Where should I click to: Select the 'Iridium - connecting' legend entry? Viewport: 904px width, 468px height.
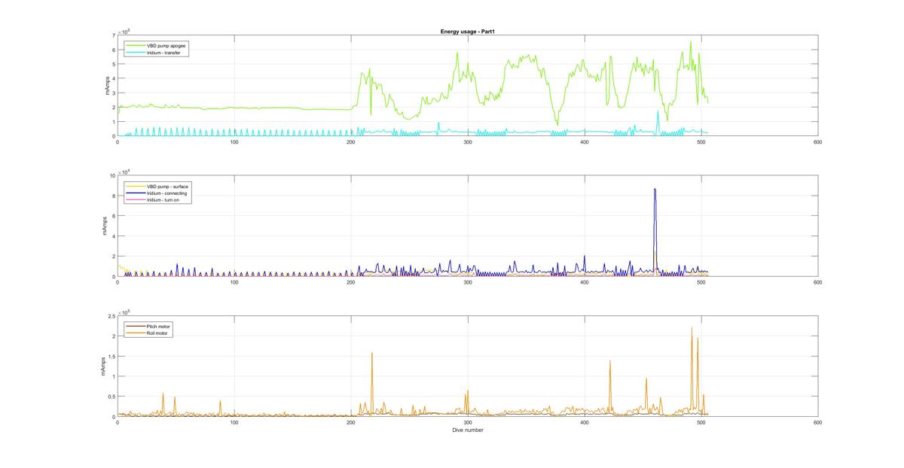coord(166,193)
